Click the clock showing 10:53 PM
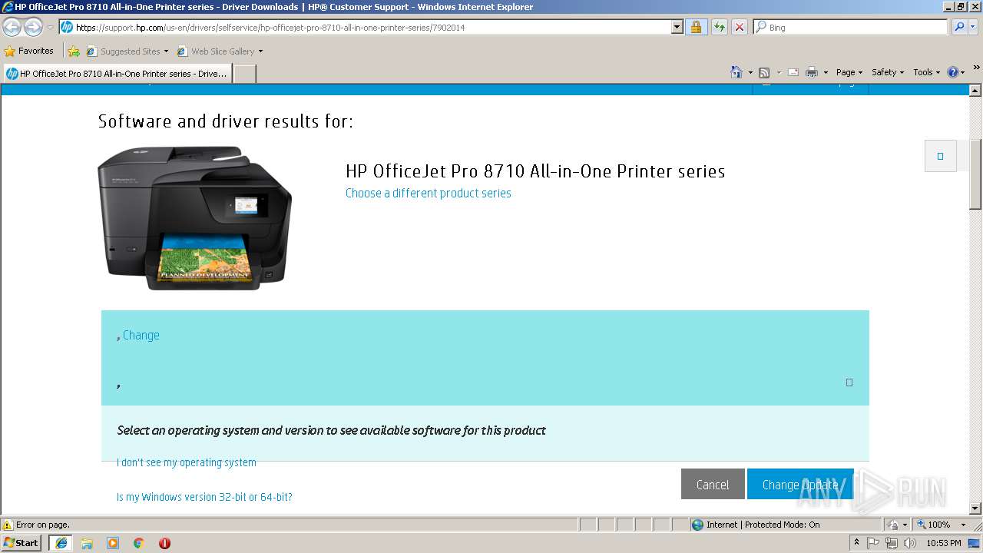Screen dimensions: 983x553 944,543
